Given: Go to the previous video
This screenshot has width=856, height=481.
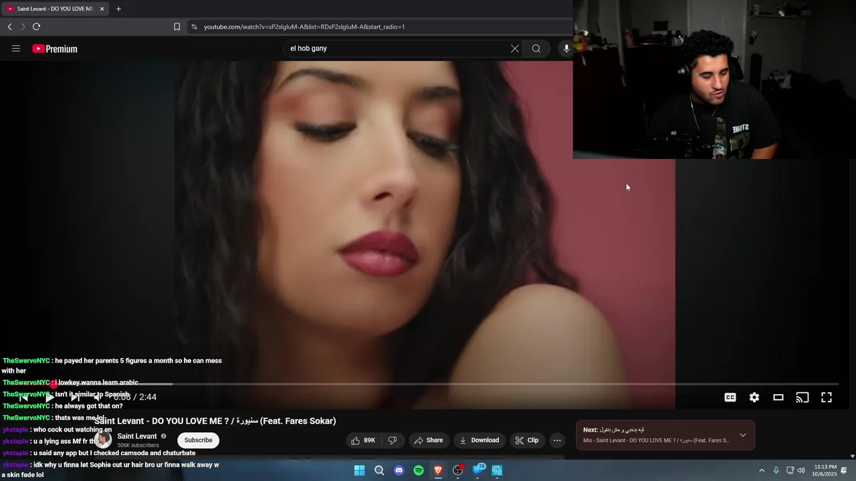Looking at the screenshot, I should [23, 397].
